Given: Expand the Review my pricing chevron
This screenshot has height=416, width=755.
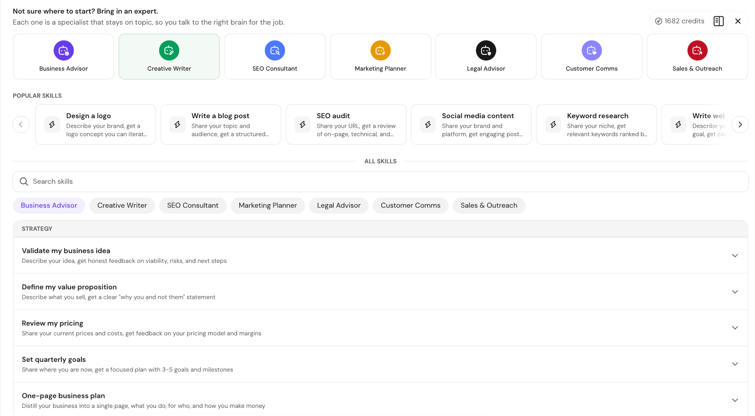Looking at the screenshot, I should [x=735, y=328].
